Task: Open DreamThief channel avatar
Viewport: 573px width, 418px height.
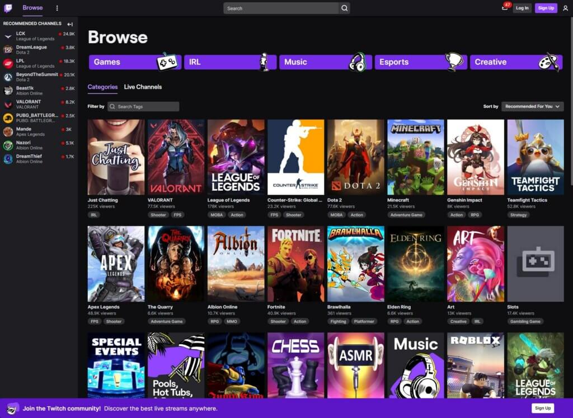Action: [8, 159]
